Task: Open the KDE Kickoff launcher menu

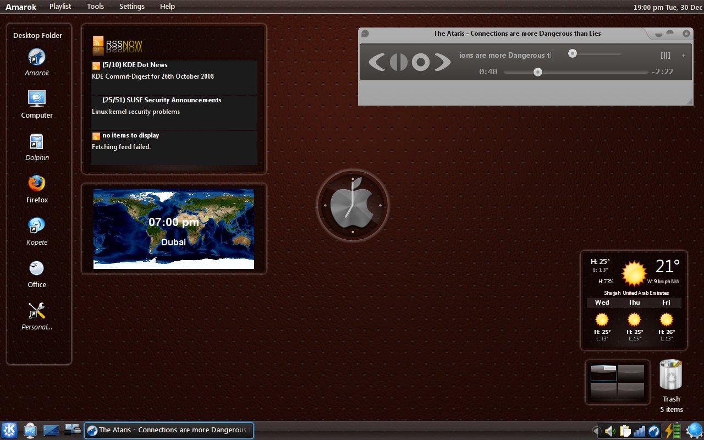Action: click(9, 430)
